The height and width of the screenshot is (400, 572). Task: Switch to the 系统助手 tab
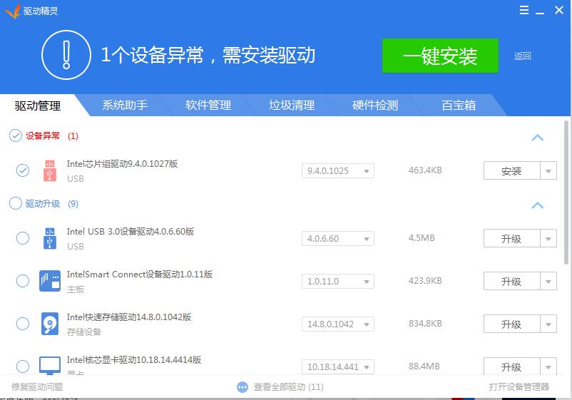[125, 106]
